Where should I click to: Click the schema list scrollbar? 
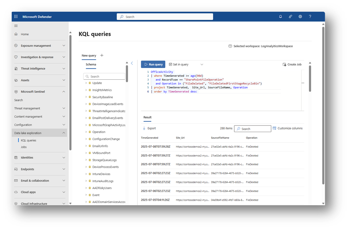(x=127, y=74)
